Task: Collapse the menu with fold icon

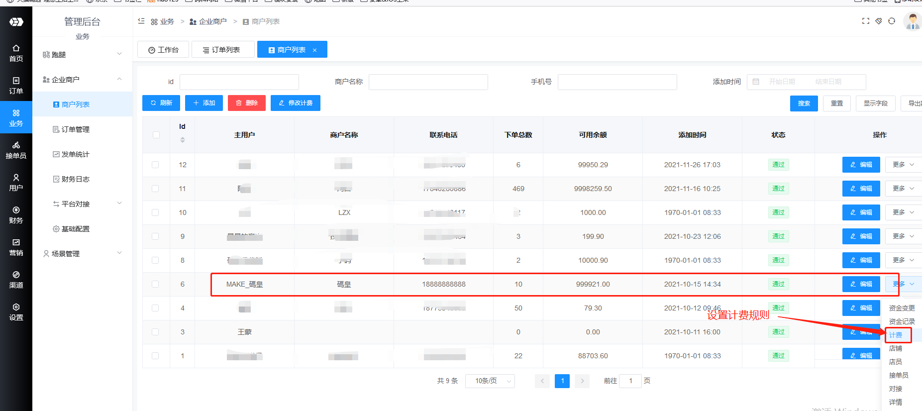Action: point(141,21)
